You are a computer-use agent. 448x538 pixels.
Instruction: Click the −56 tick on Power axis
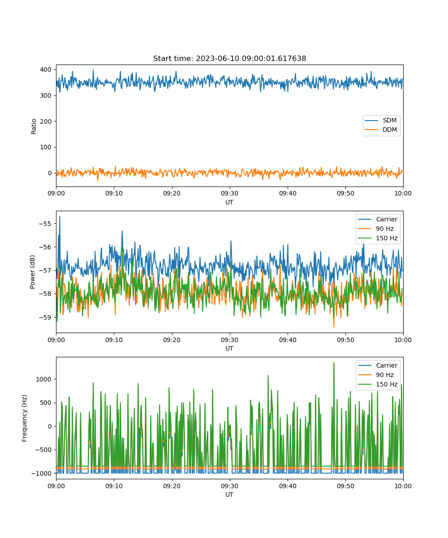45,247
